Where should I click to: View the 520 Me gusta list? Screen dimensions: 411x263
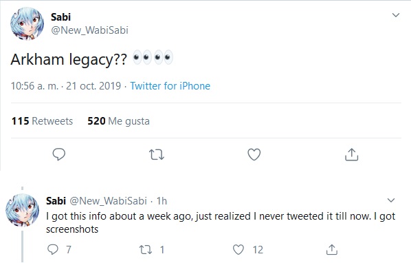(118, 121)
